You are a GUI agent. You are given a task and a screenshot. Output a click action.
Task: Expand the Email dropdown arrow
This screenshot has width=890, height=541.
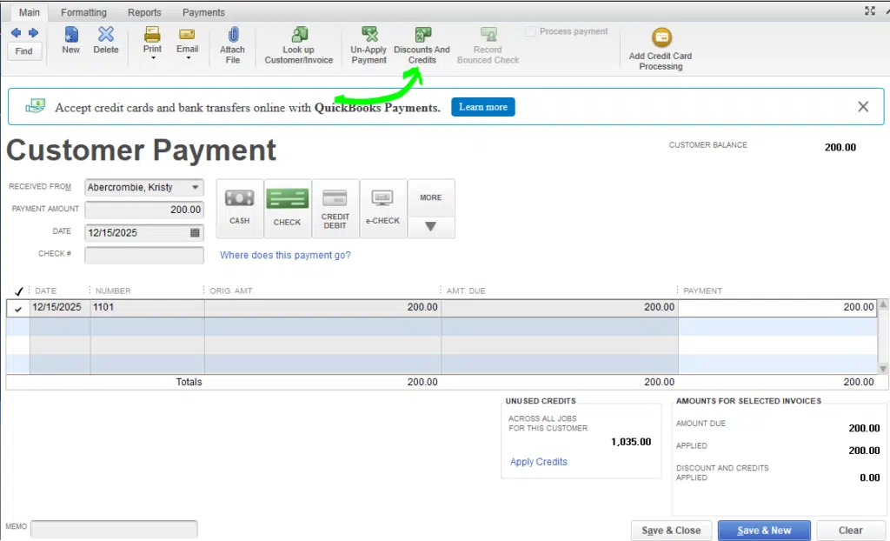188,58
